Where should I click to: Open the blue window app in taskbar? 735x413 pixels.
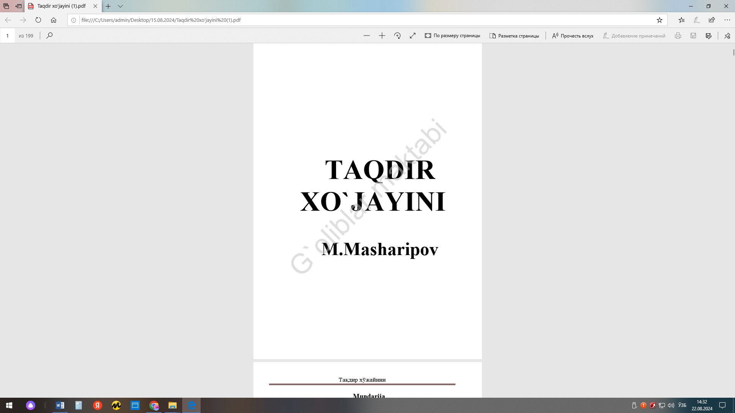pyautogui.click(x=135, y=405)
